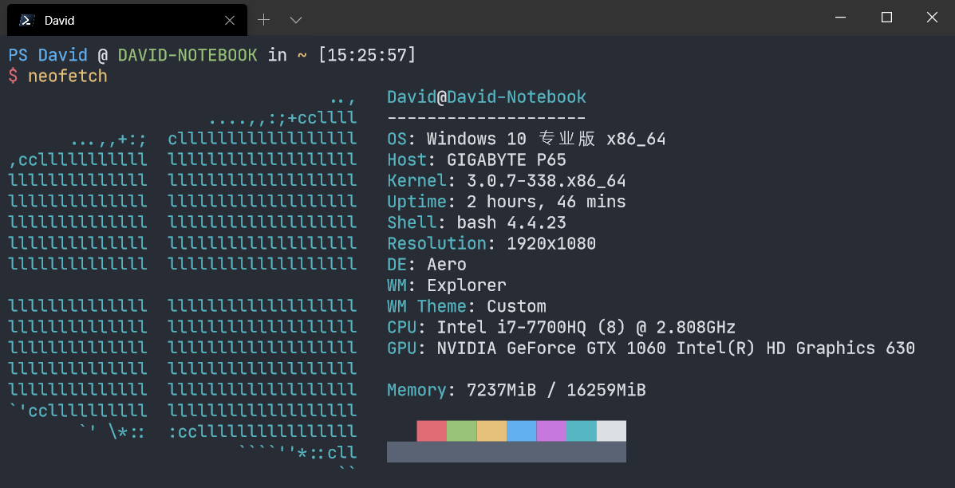The height and width of the screenshot is (488, 955).
Task: Click the CPU line Intel i7-7700HQ
Action: (x=562, y=328)
